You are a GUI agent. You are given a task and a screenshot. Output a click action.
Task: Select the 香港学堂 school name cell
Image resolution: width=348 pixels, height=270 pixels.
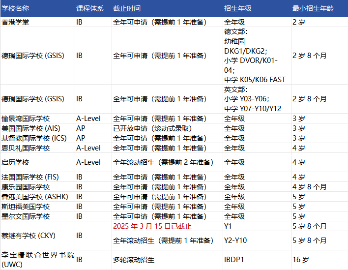point(37,22)
